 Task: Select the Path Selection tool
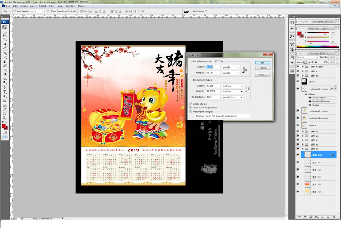point(5,96)
